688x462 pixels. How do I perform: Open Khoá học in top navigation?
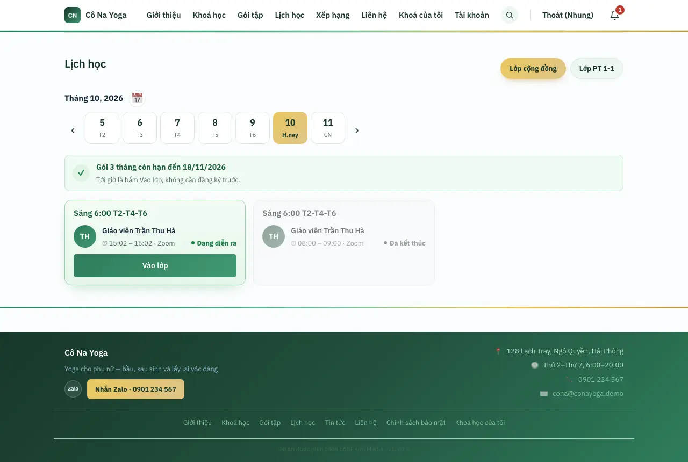click(x=209, y=15)
